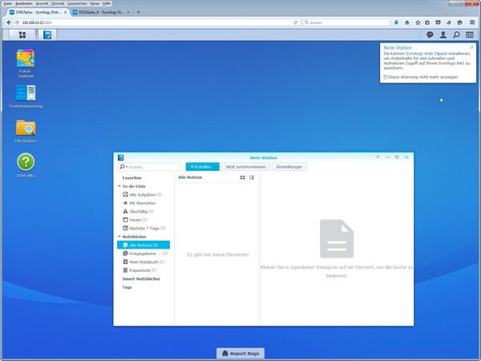Select Tags section
481x361 pixels.
[x=127, y=287]
